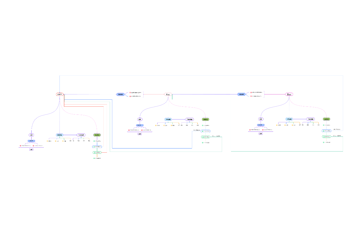Click first yellow marker icon under root node
Viewport: 362px width, 234px height.
pos(47,141)
